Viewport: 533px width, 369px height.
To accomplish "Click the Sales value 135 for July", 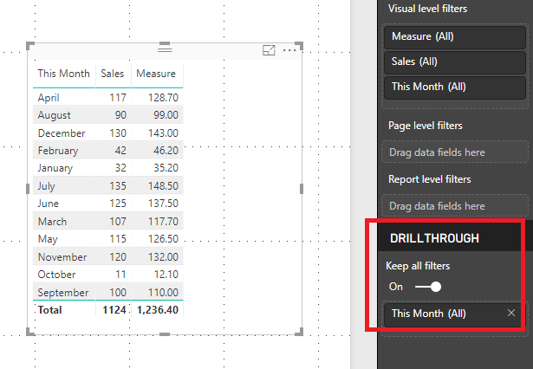I will (118, 186).
